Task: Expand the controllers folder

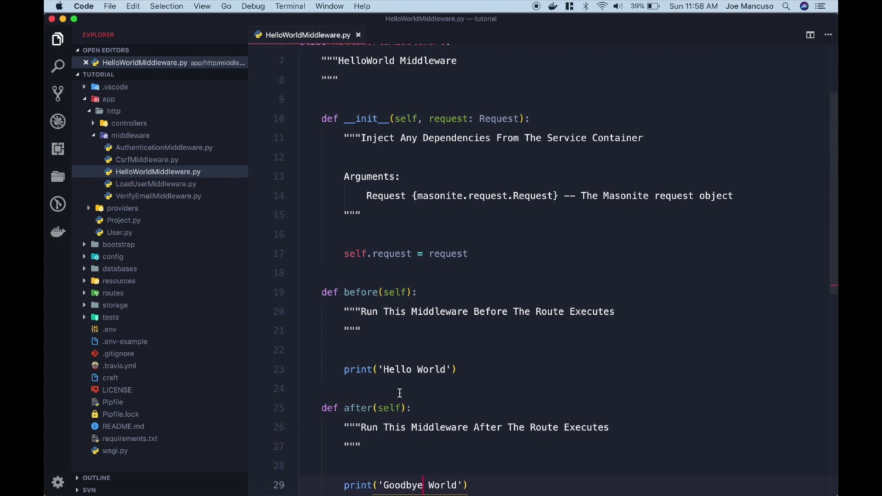Action: click(129, 123)
